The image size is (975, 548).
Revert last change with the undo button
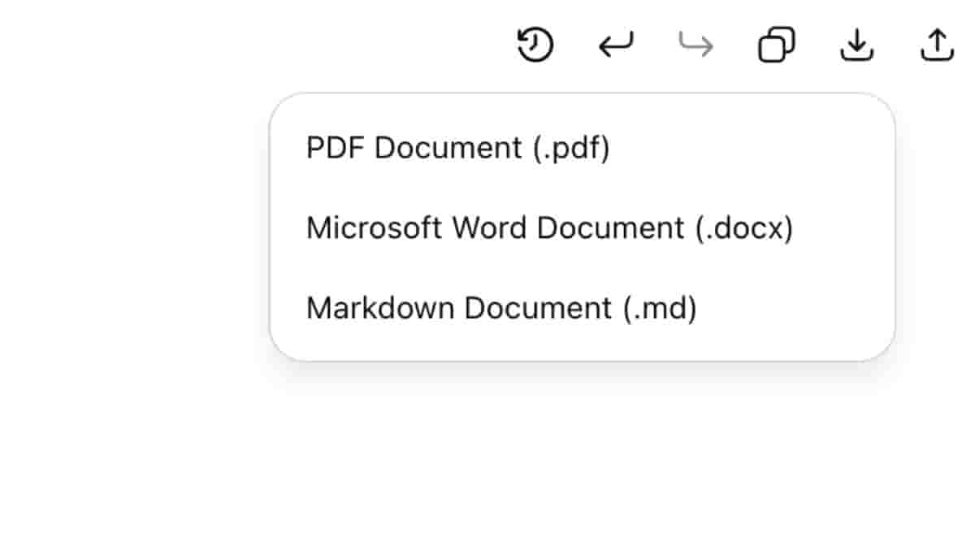[x=616, y=45]
